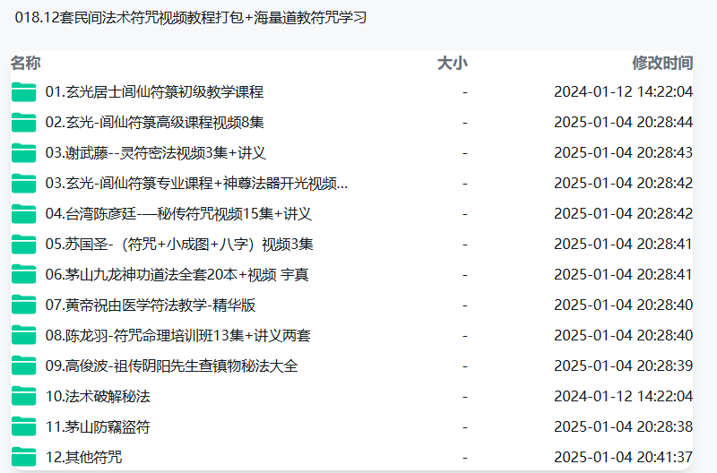Screen dimensions: 717x473
Task: Click folder icon for 01.玄光居士闾仙符箓初级教学课程
Action: pyautogui.click(x=23, y=92)
